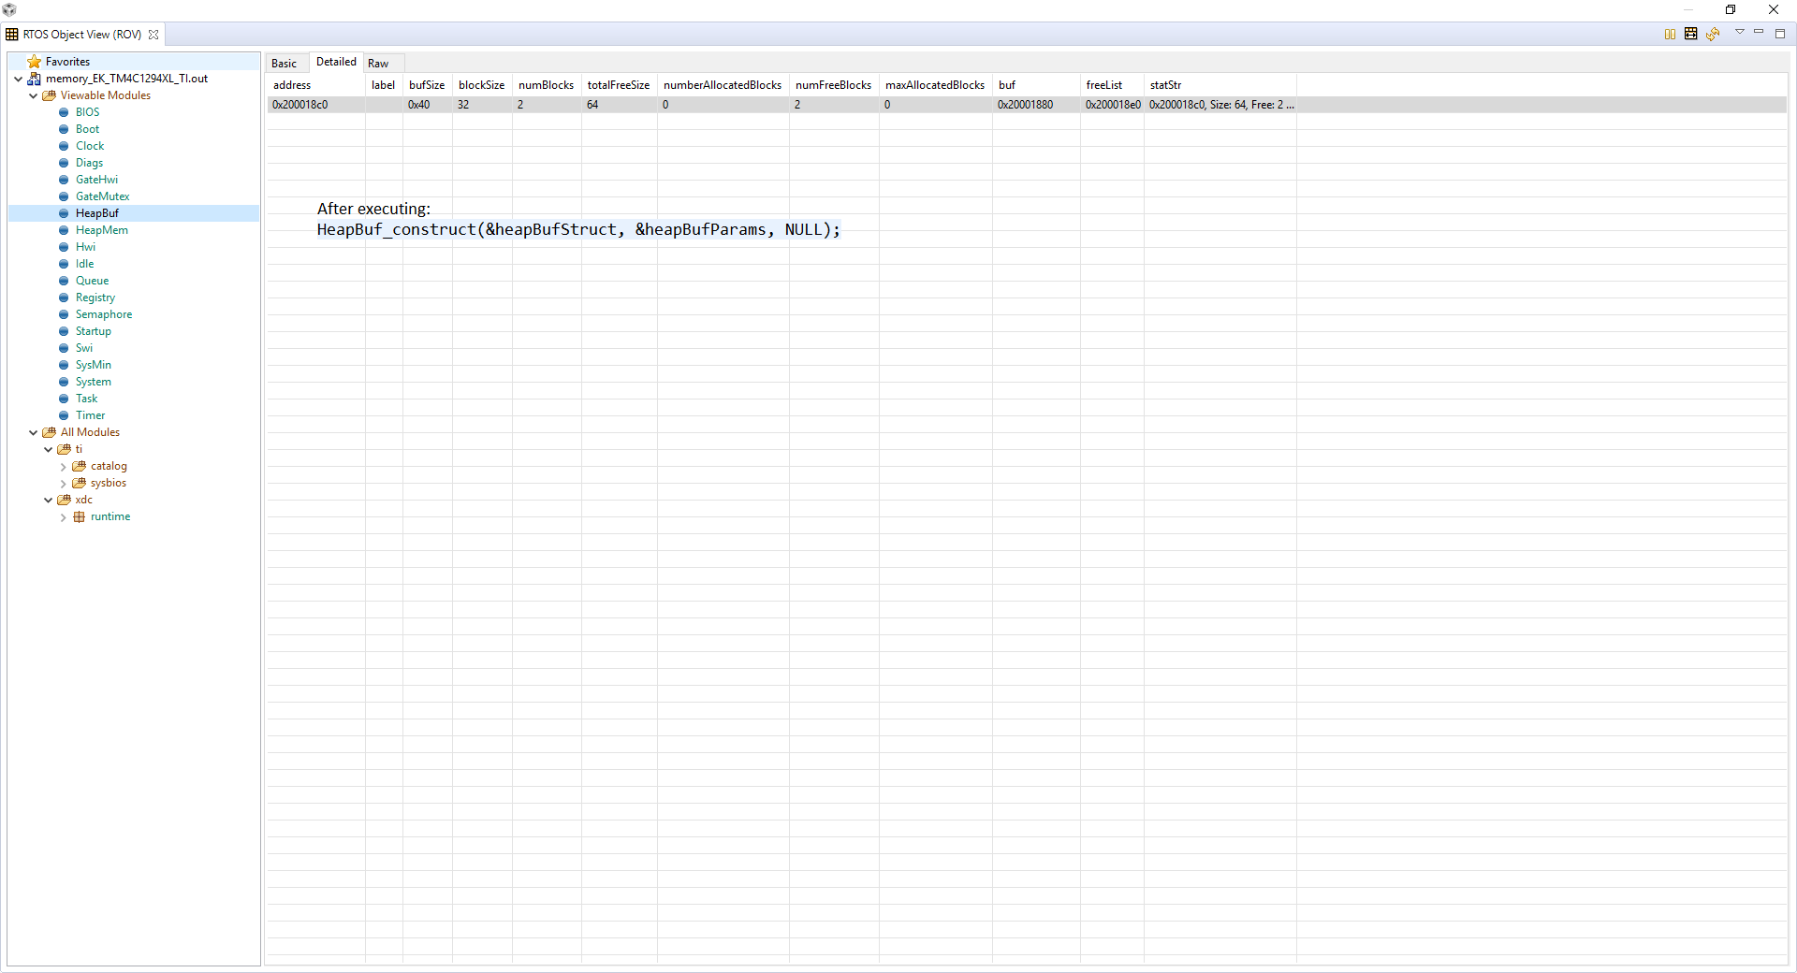The width and height of the screenshot is (1797, 973).
Task: Collapse the Viewable Modules node
Action: [x=34, y=95]
